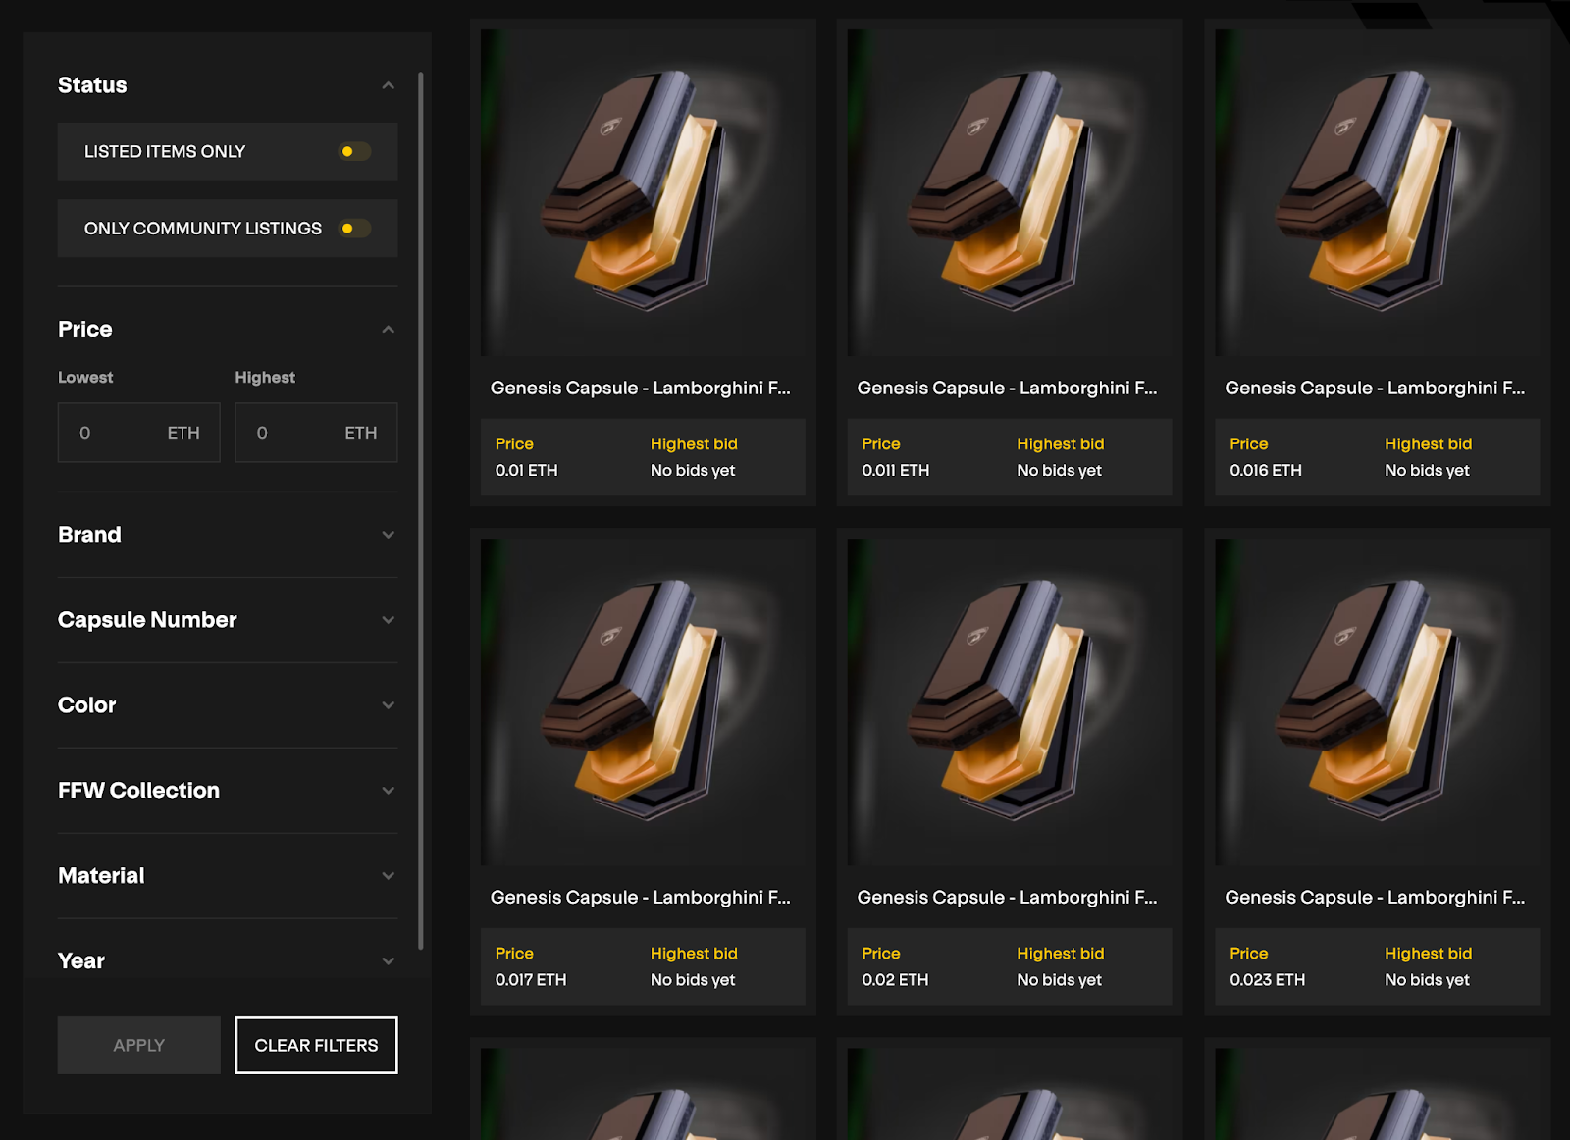The width and height of the screenshot is (1570, 1140).
Task: Toggle Listed Items Only switch
Action: click(354, 151)
